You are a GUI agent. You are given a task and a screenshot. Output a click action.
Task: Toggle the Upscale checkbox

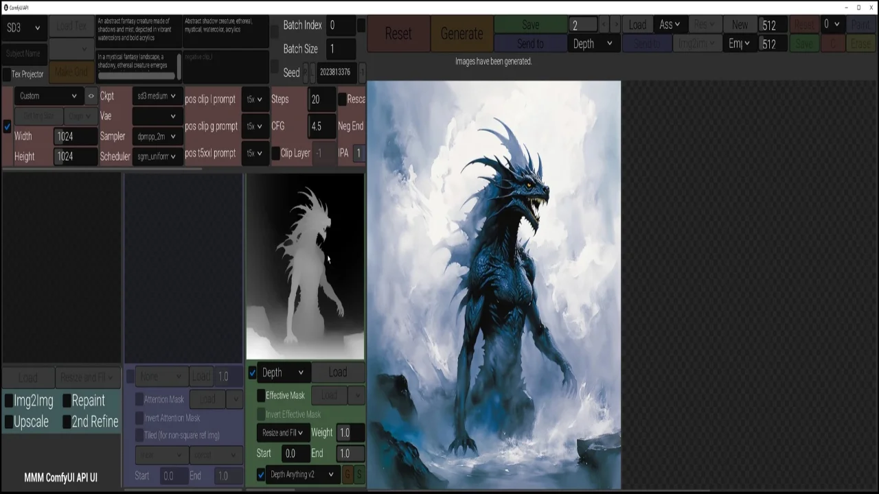[x=9, y=422]
